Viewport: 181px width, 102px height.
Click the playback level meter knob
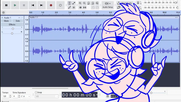click(x=177, y=8)
